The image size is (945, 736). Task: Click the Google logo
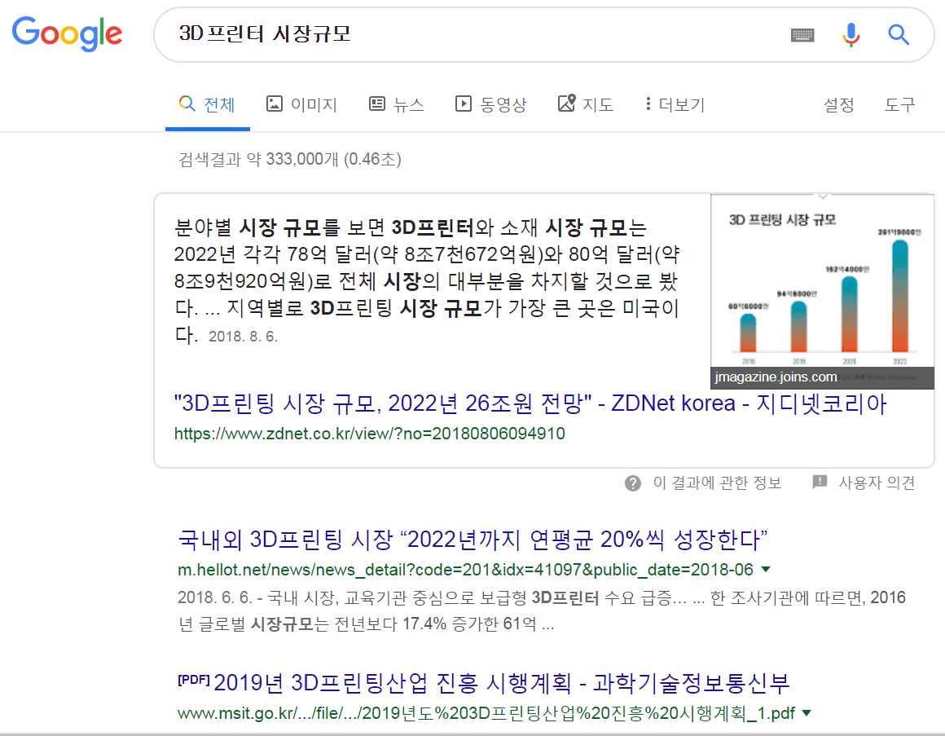(x=67, y=33)
